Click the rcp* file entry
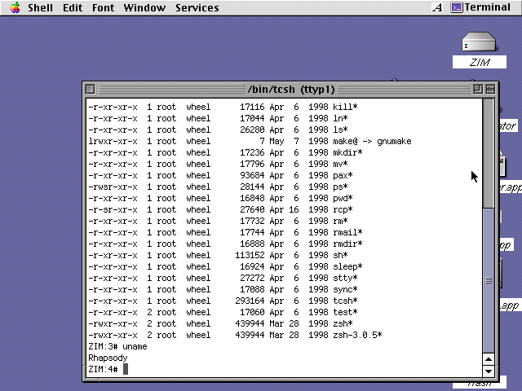 click(x=343, y=210)
